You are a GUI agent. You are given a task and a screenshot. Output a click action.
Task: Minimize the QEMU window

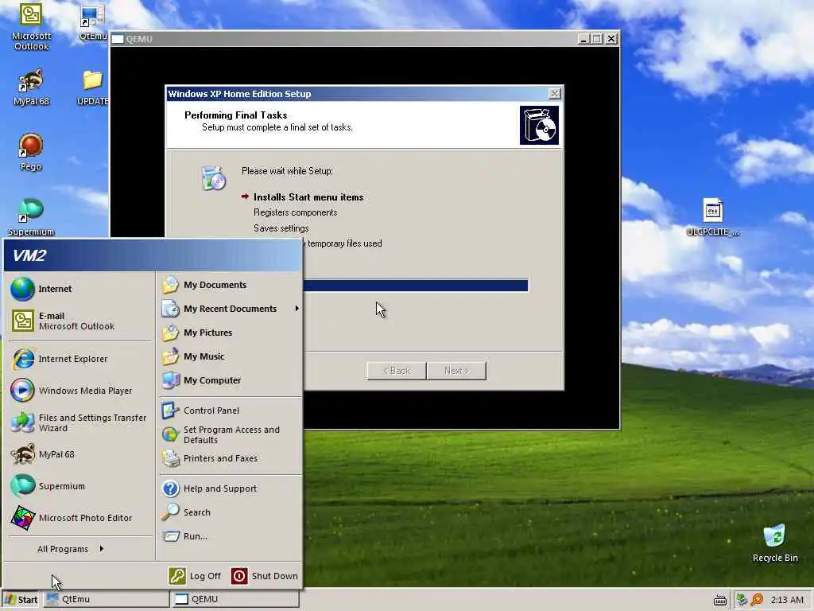click(583, 38)
